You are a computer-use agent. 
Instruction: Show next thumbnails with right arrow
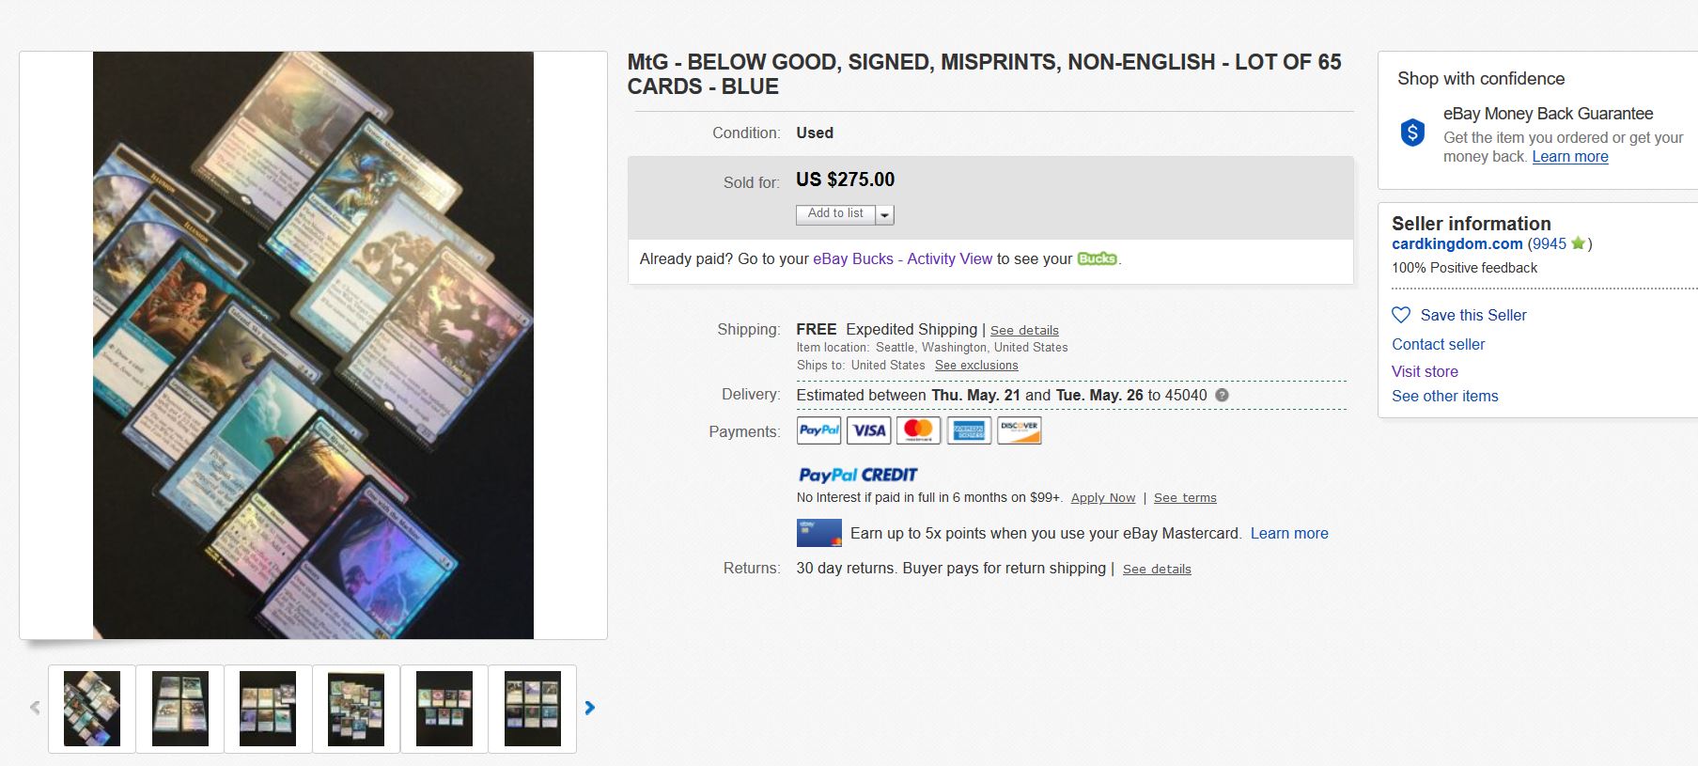590,708
